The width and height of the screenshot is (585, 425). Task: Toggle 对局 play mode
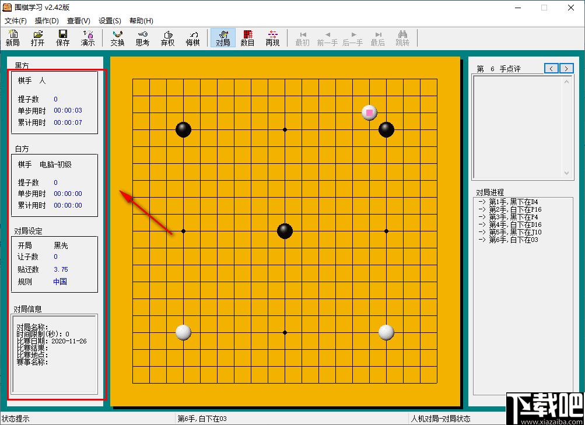[222, 38]
